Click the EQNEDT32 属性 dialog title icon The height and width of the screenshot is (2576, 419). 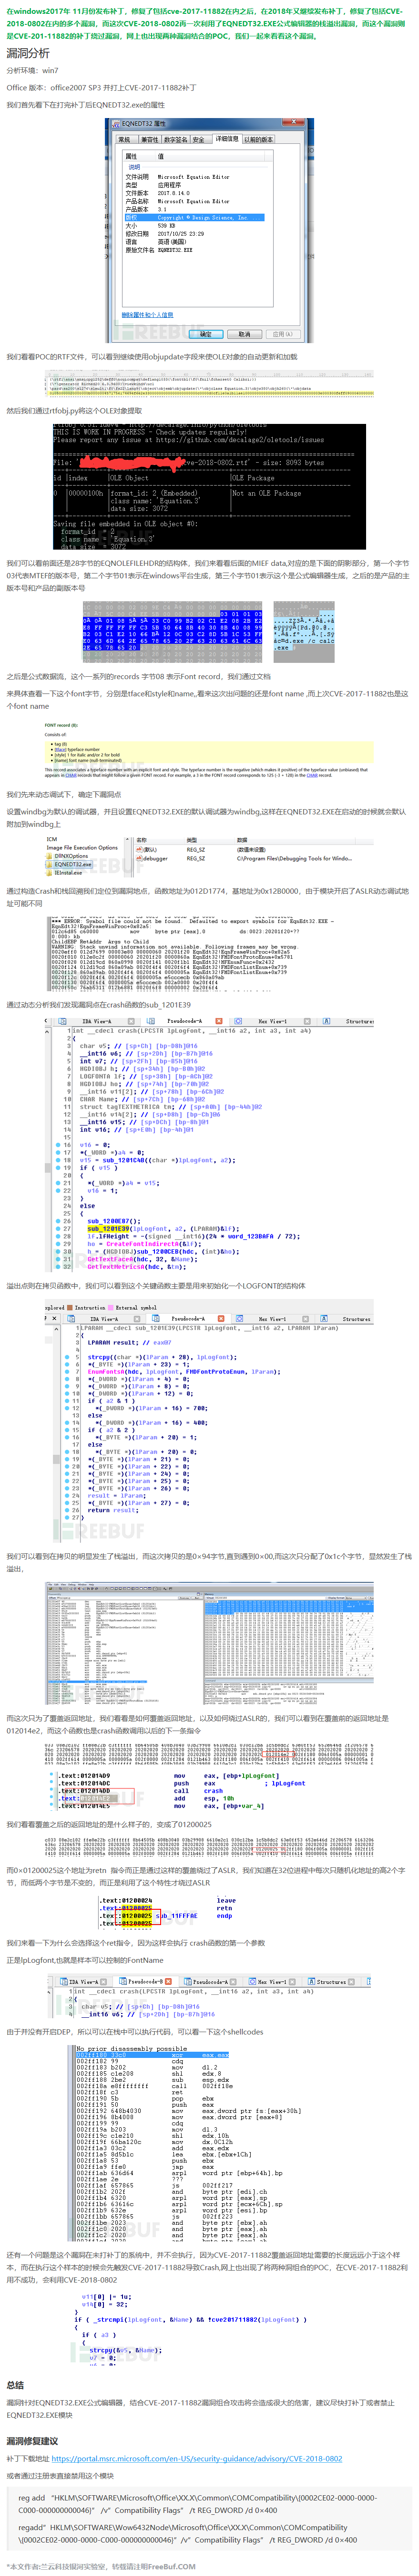tap(115, 124)
